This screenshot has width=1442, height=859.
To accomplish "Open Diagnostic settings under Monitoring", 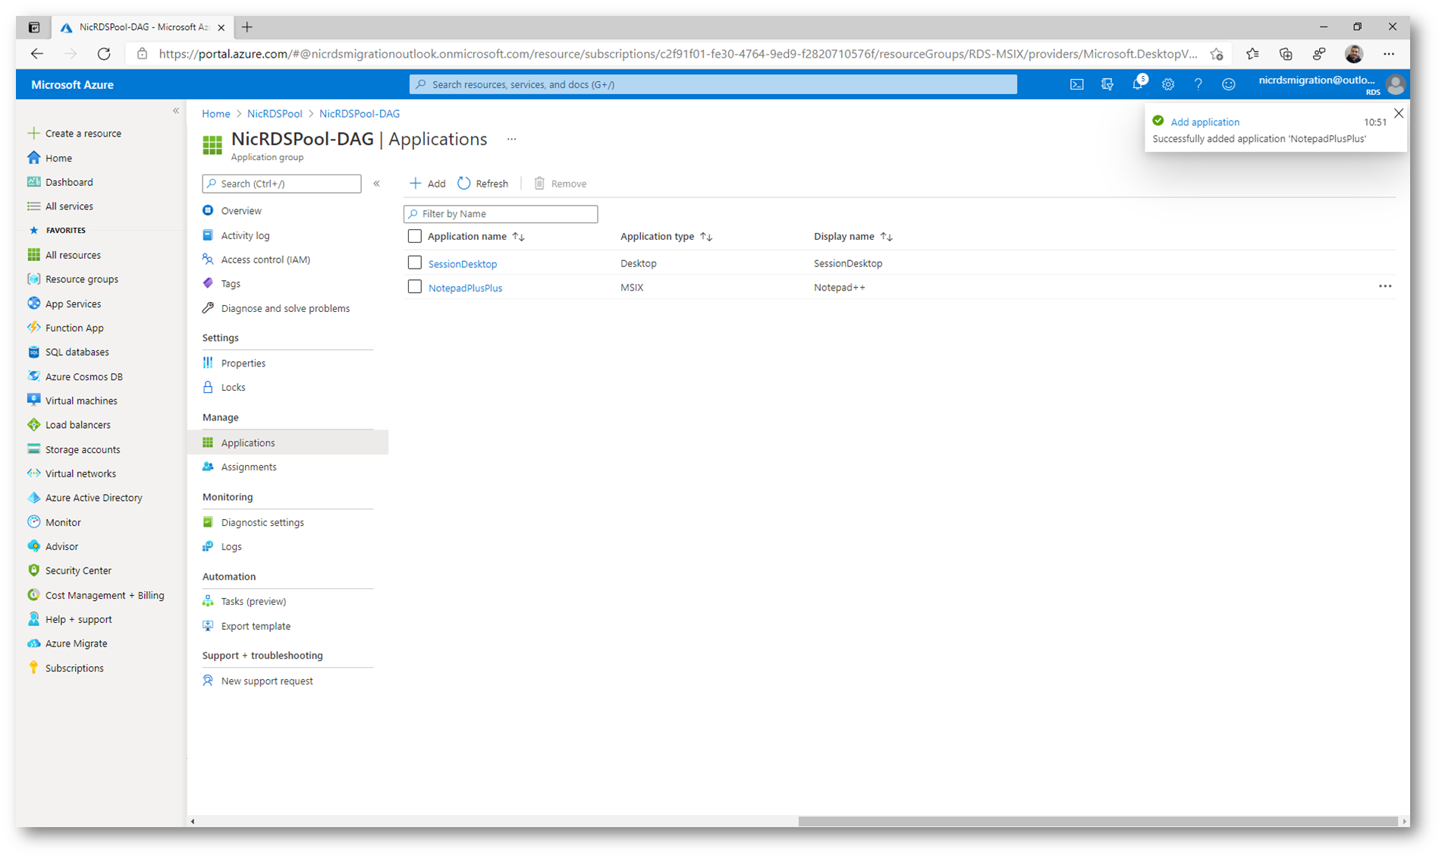I will pyautogui.click(x=262, y=522).
